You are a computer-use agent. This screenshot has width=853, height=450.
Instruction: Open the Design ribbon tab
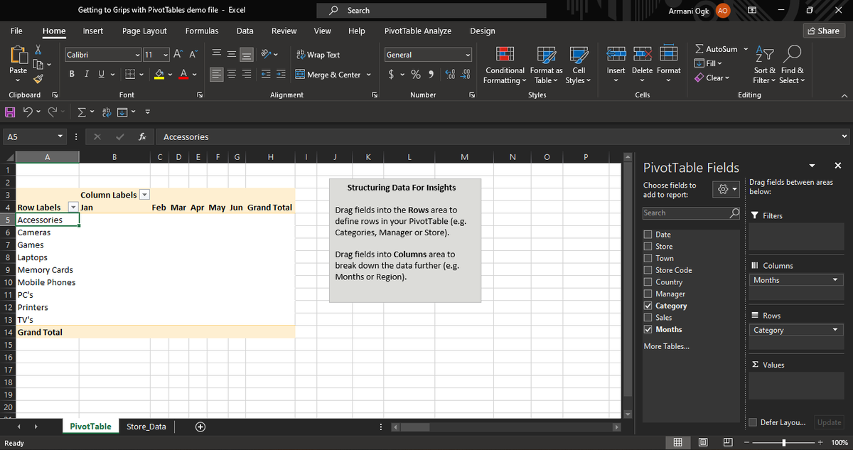coord(483,31)
